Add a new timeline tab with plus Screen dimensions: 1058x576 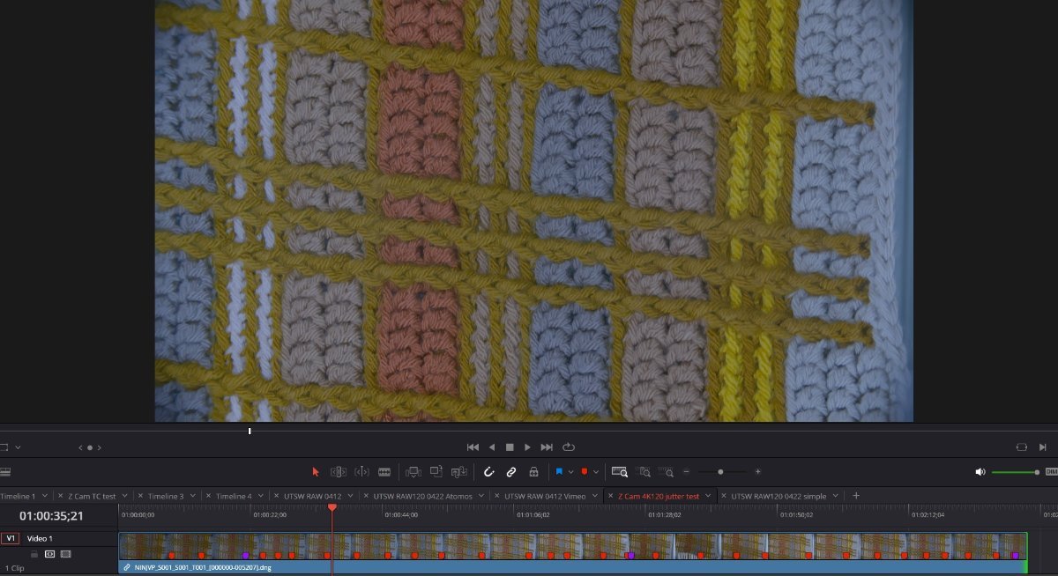click(856, 496)
